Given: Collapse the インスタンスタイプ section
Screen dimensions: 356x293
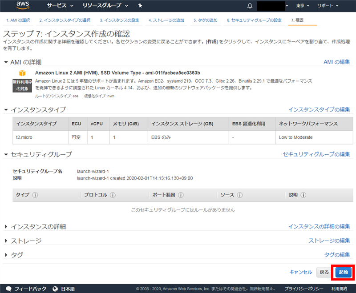Looking at the screenshot, I should [6, 110].
